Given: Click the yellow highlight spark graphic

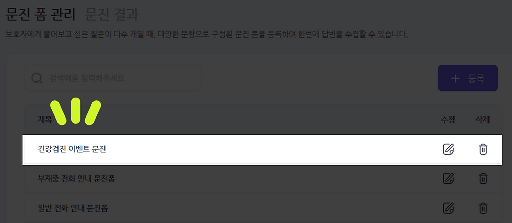Looking at the screenshot, I should pos(76,111).
